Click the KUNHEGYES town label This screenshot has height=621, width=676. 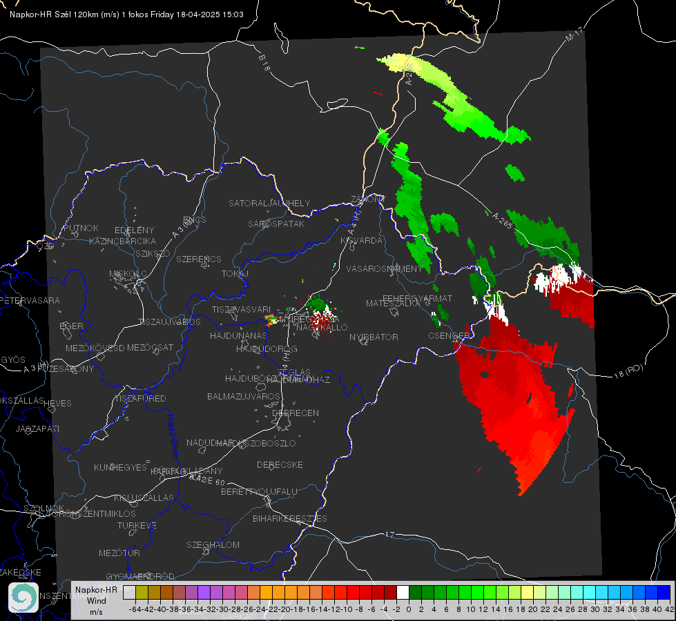120,467
